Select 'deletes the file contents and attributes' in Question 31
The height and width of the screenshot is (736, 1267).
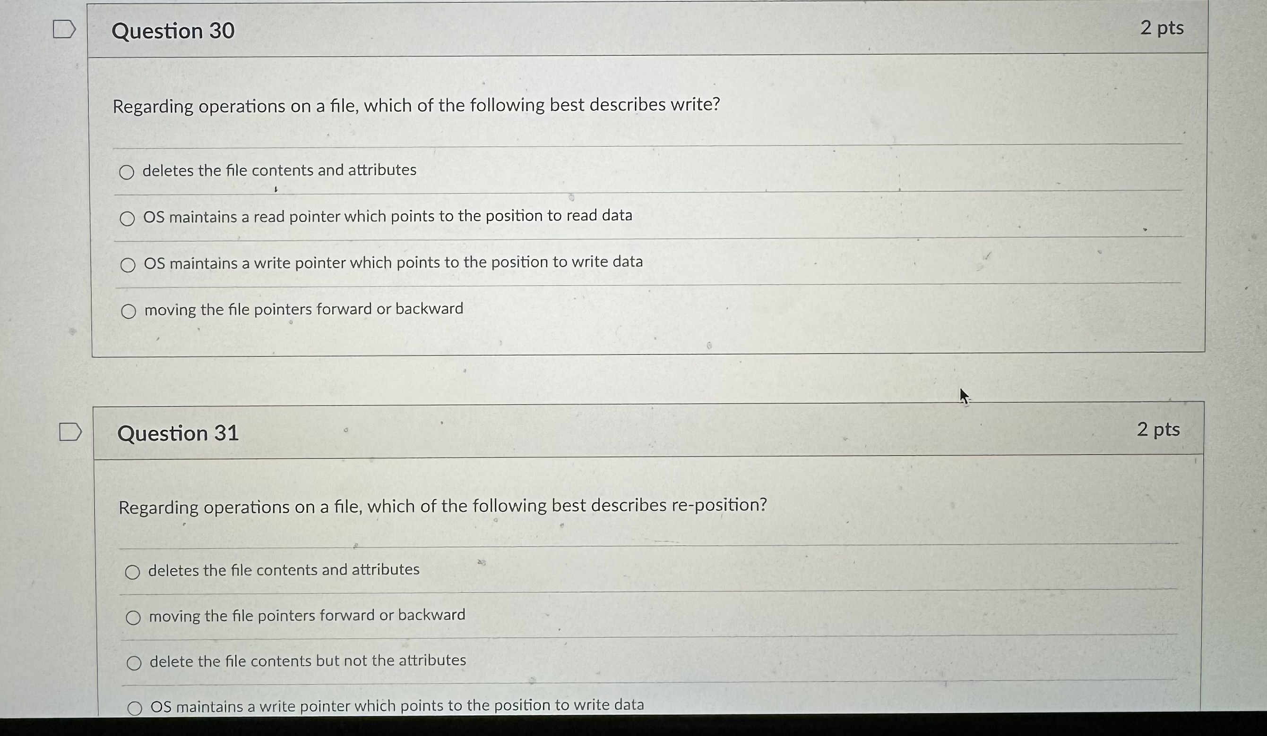(134, 571)
